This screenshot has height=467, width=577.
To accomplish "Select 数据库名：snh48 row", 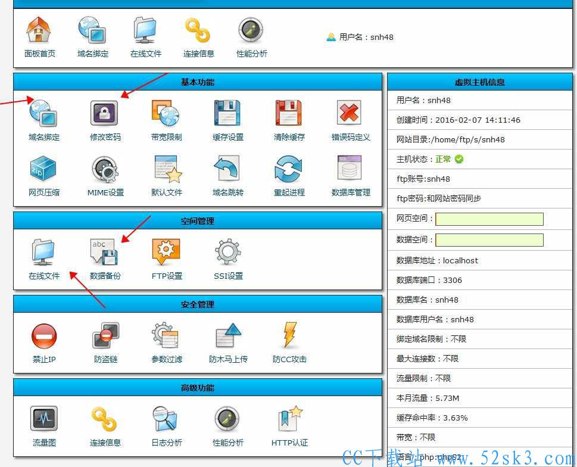I will 480,300.
